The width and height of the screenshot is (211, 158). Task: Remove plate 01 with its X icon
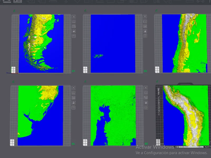click(x=74, y=17)
